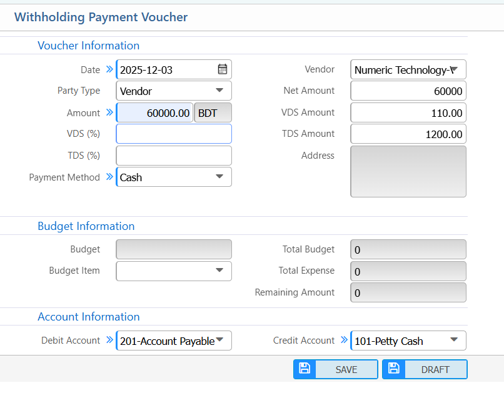Click the save disk icon beside SAVE
This screenshot has height=393, width=504.
(x=305, y=369)
